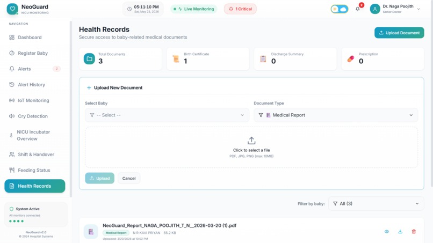Viewport: 433px width, 243px height.
Task: Open the Document Type Medical Report dropdown
Action: pyautogui.click(x=336, y=115)
